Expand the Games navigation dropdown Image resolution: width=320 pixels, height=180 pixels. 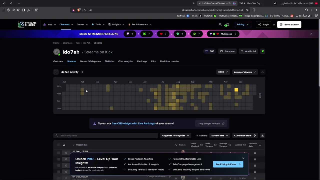pyautogui.click(x=82, y=24)
